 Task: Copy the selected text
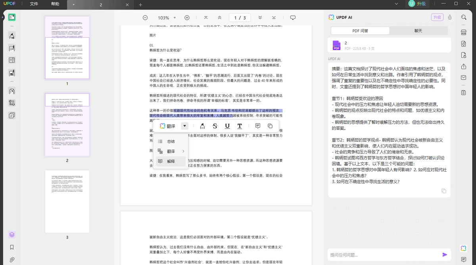270,126
